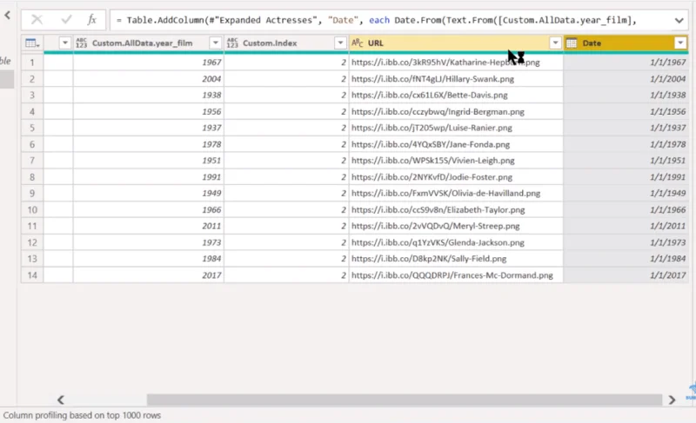This screenshot has height=423, width=696.
Task: Click the Elizabeth-Taylor URL cell
Action: pos(456,210)
